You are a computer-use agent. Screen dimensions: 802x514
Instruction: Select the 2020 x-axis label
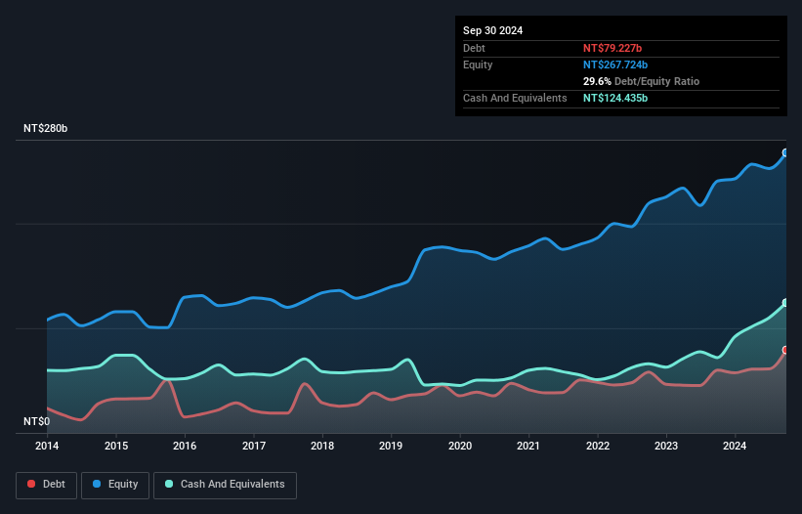[460, 446]
